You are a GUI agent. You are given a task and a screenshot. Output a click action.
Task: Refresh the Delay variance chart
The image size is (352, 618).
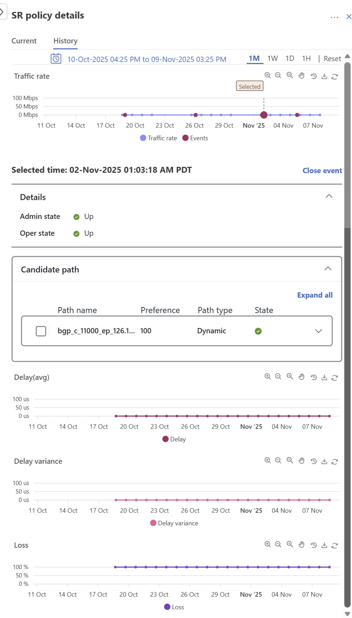[335, 462]
